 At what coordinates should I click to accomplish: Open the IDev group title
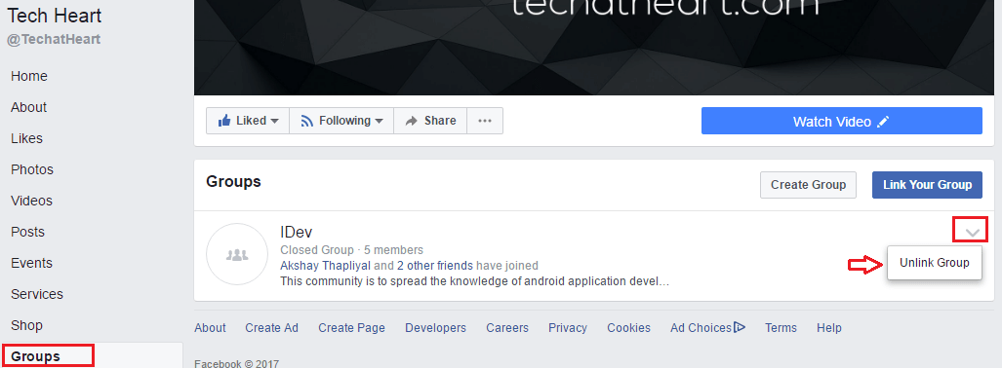point(296,232)
